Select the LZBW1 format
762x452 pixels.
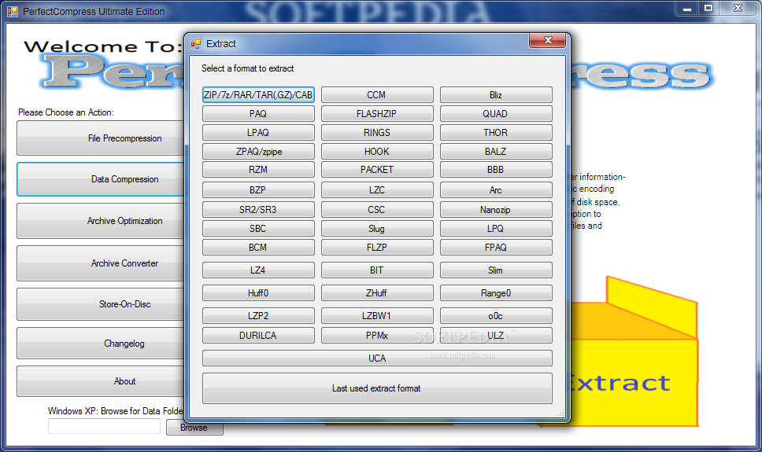[x=377, y=315]
